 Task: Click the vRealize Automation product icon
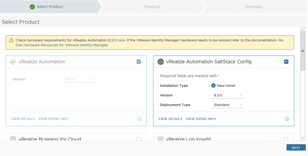point(13,62)
